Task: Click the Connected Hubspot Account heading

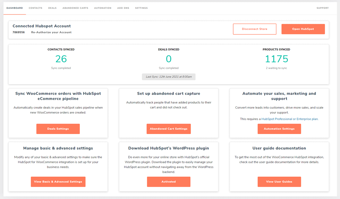Action: (x=42, y=26)
